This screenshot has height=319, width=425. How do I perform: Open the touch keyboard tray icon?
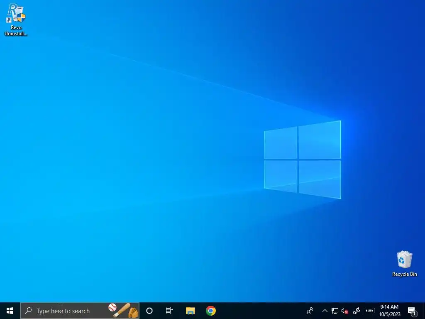[369, 311]
